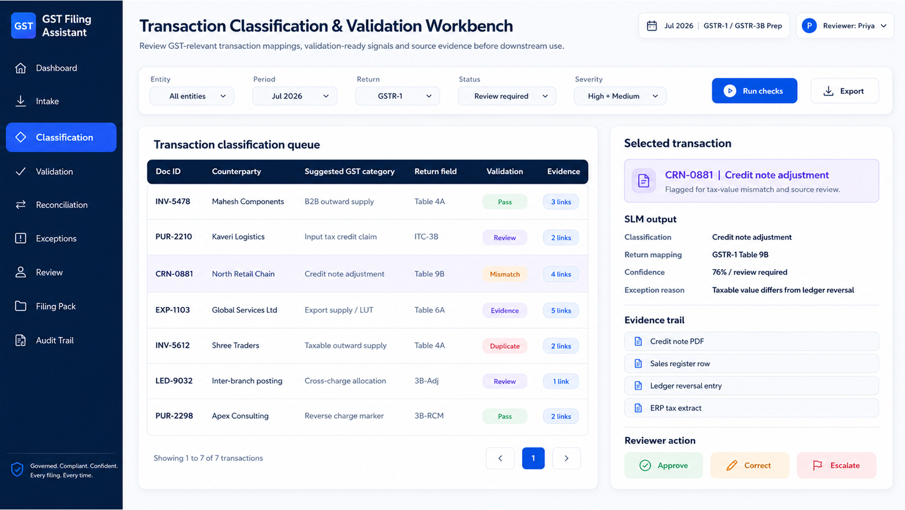This screenshot has height=510, width=905.
Task: Open Reconciliation arrows icon in sidebar
Action: (x=21, y=205)
